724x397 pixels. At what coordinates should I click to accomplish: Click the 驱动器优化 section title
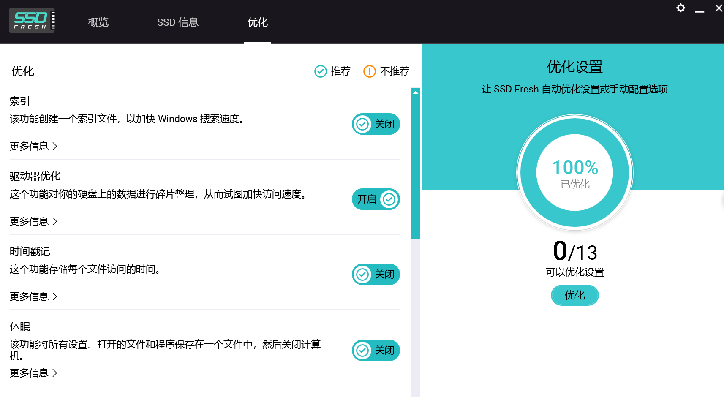click(x=35, y=176)
